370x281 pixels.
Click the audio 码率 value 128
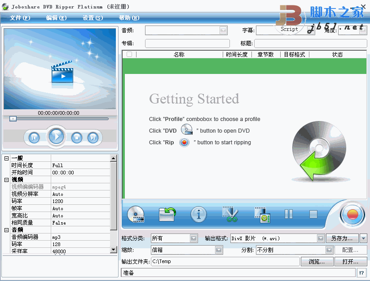coord(81,244)
